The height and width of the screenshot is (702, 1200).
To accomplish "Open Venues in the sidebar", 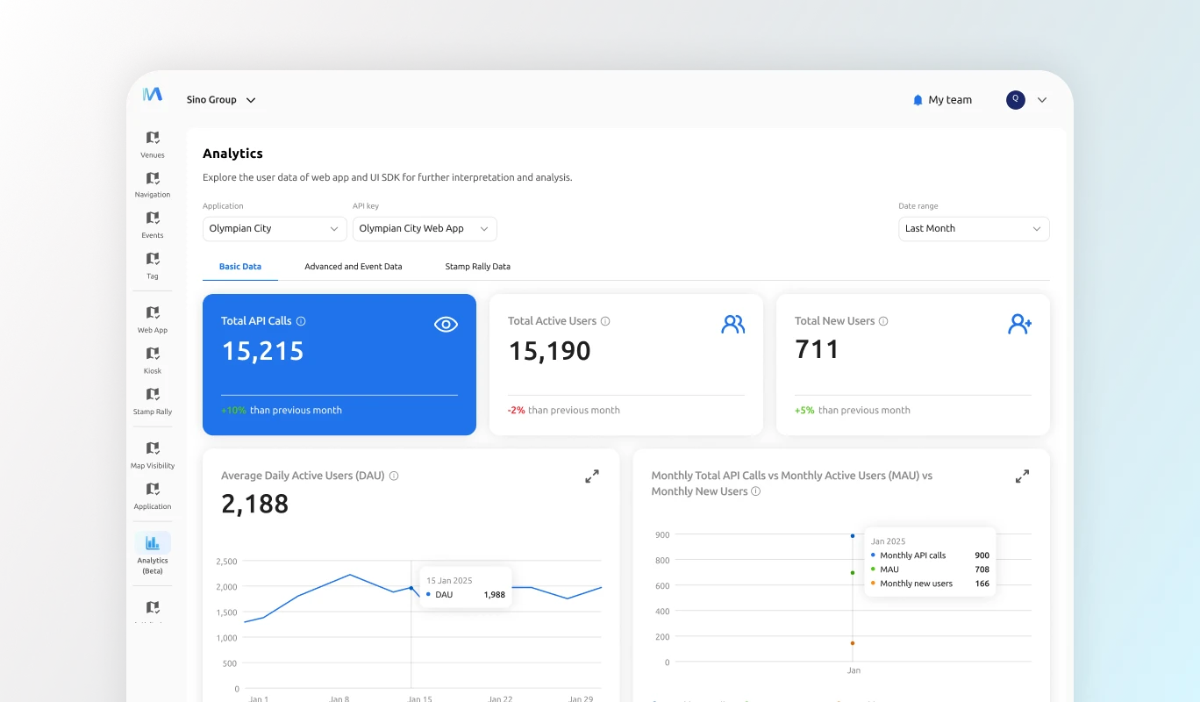I will (153, 145).
